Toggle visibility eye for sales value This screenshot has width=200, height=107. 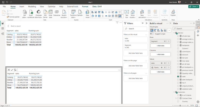click(x=162, y=63)
